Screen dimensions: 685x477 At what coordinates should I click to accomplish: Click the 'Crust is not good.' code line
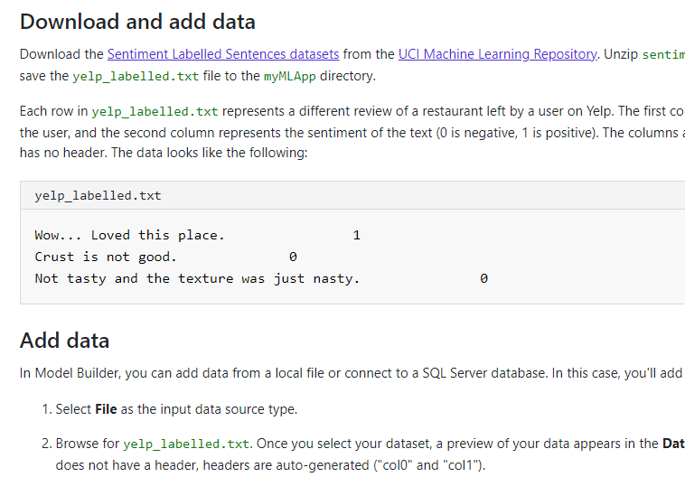coord(106,257)
